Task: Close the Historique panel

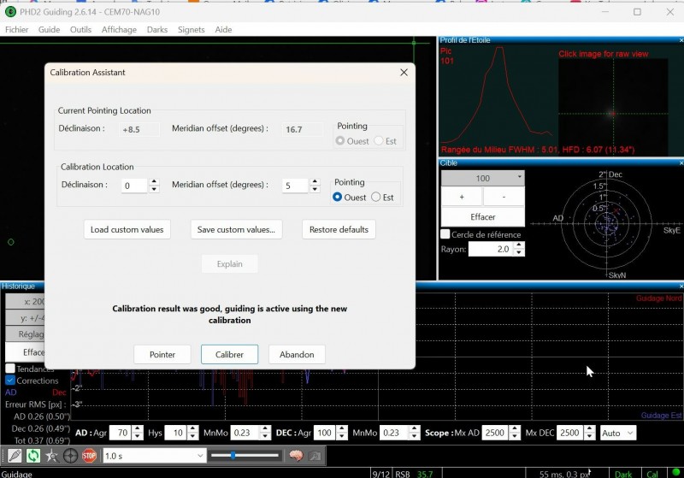Action: click(681, 286)
